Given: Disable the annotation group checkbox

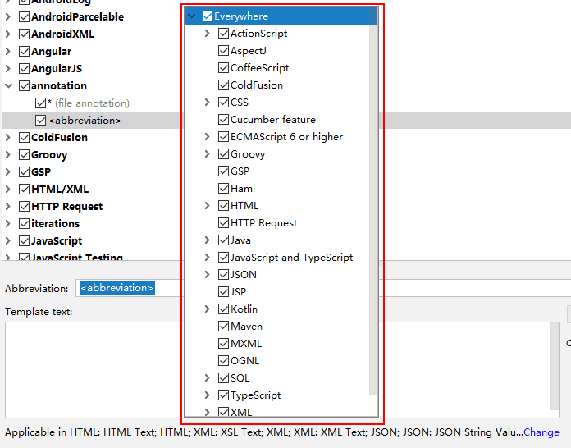Looking at the screenshot, I should point(24,86).
